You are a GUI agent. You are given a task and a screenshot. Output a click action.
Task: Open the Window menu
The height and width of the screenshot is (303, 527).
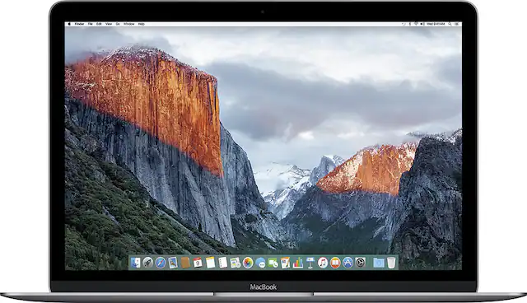point(129,24)
